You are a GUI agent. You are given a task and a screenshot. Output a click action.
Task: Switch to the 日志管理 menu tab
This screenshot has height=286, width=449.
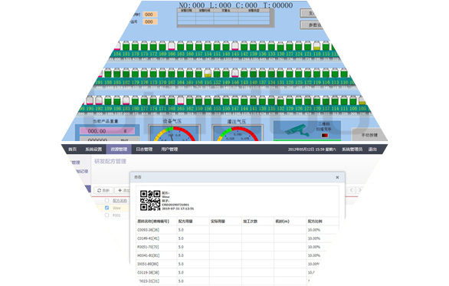tap(144, 150)
